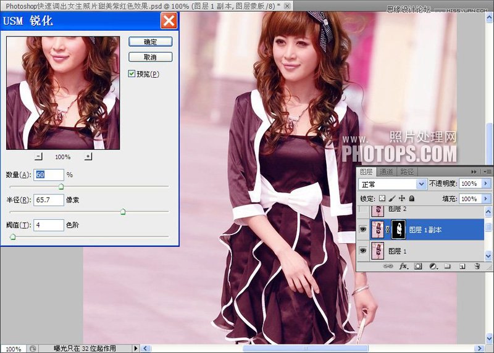Open the Layers panel options menu
Image resolution: width=494 pixels, height=353 pixels.
487,172
